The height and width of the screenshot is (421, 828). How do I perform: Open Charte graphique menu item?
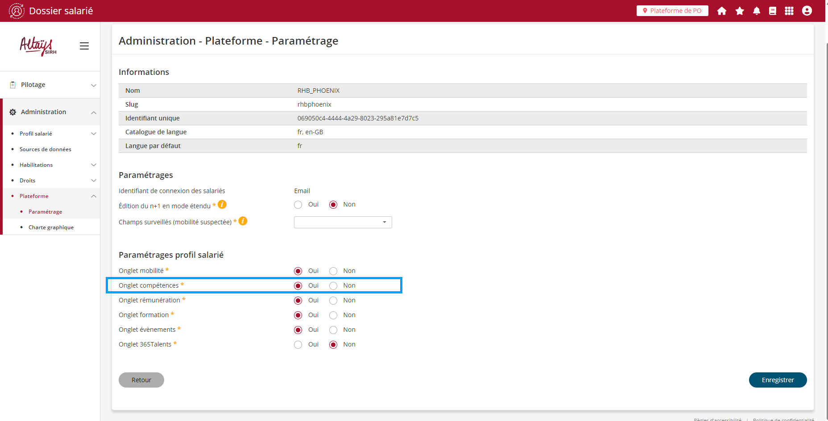tap(51, 227)
